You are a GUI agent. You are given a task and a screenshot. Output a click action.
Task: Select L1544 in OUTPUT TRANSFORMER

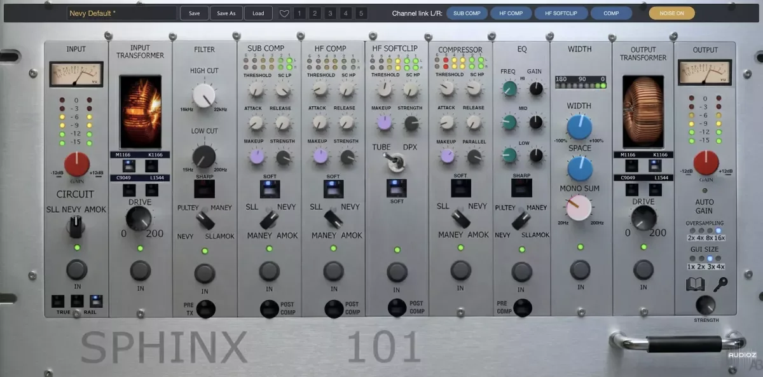655,189
